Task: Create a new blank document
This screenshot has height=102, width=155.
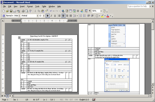Action: click(4, 11)
